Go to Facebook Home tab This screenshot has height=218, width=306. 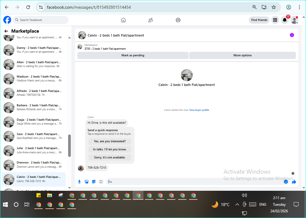[x=123, y=20]
